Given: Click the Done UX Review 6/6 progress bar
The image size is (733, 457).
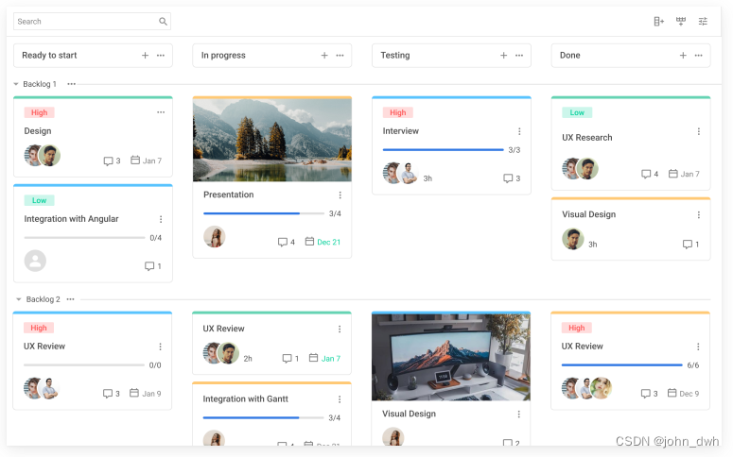Looking at the screenshot, I should pyautogui.click(x=621, y=365).
